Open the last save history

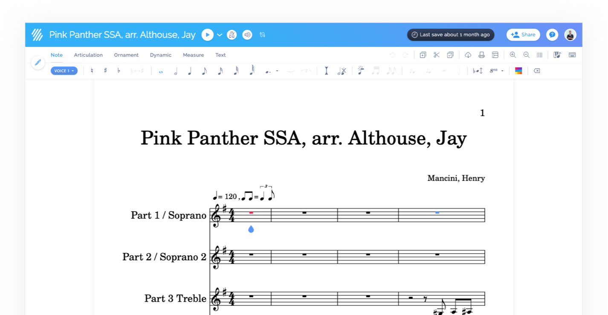pyautogui.click(x=451, y=35)
